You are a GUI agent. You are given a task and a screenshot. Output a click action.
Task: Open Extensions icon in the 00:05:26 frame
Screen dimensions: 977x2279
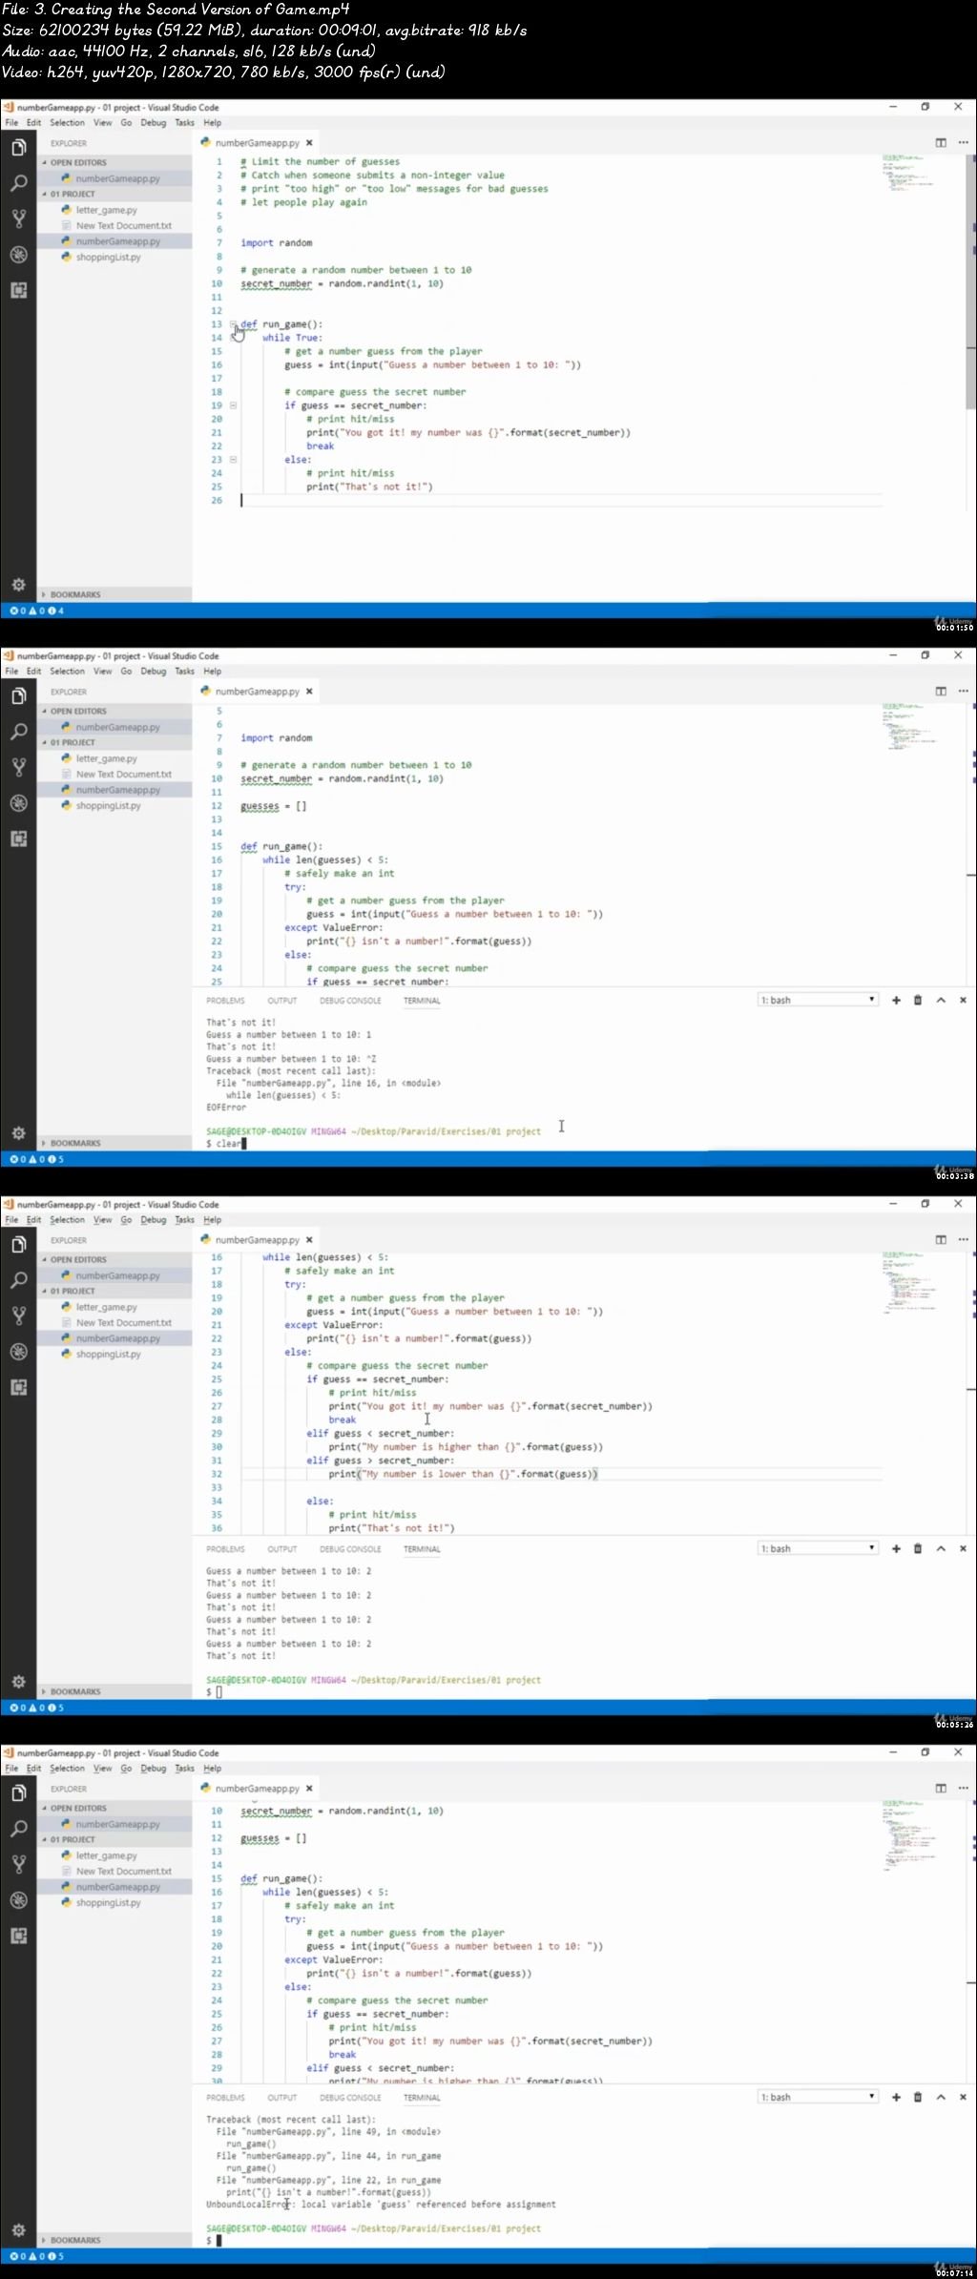pyautogui.click(x=18, y=1386)
